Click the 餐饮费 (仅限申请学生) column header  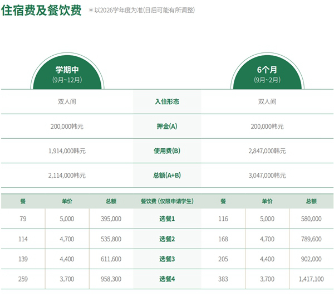[166, 201]
